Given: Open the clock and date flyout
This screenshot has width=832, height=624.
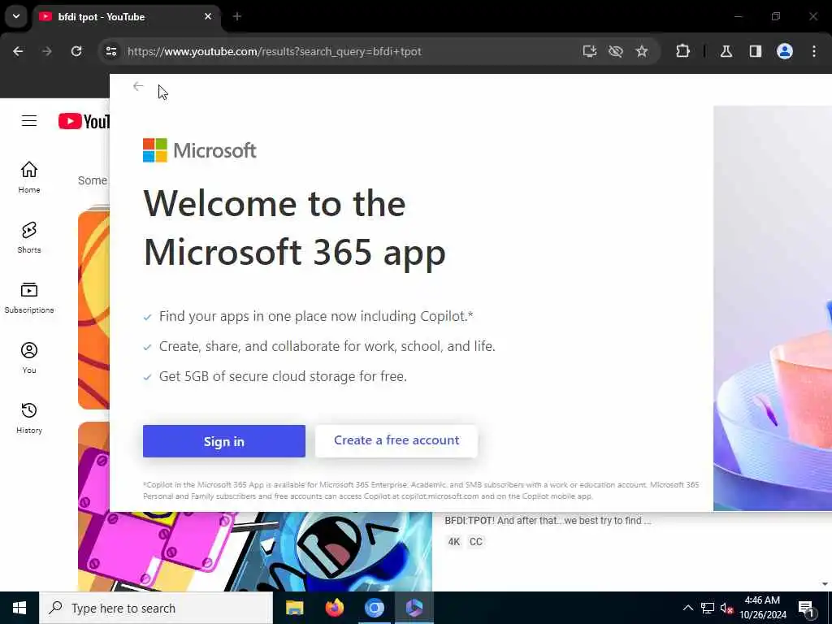Looking at the screenshot, I should [762, 608].
